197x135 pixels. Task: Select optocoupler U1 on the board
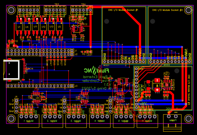pos(19,26)
